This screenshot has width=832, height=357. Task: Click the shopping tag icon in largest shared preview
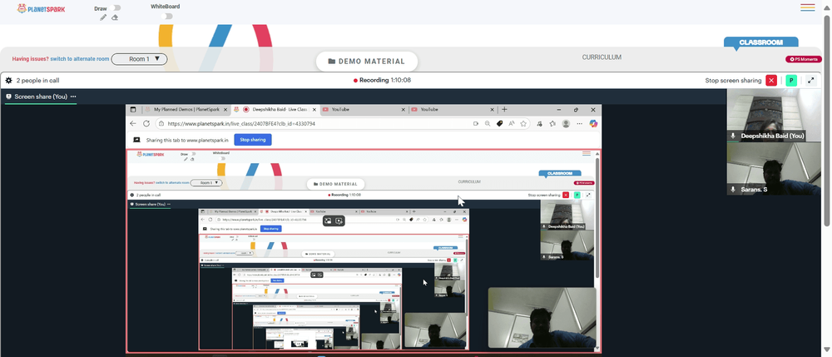[499, 124]
